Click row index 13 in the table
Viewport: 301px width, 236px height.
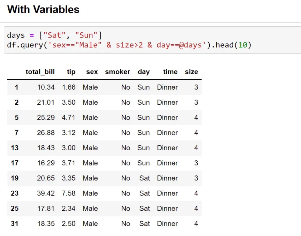pyautogui.click(x=15, y=148)
